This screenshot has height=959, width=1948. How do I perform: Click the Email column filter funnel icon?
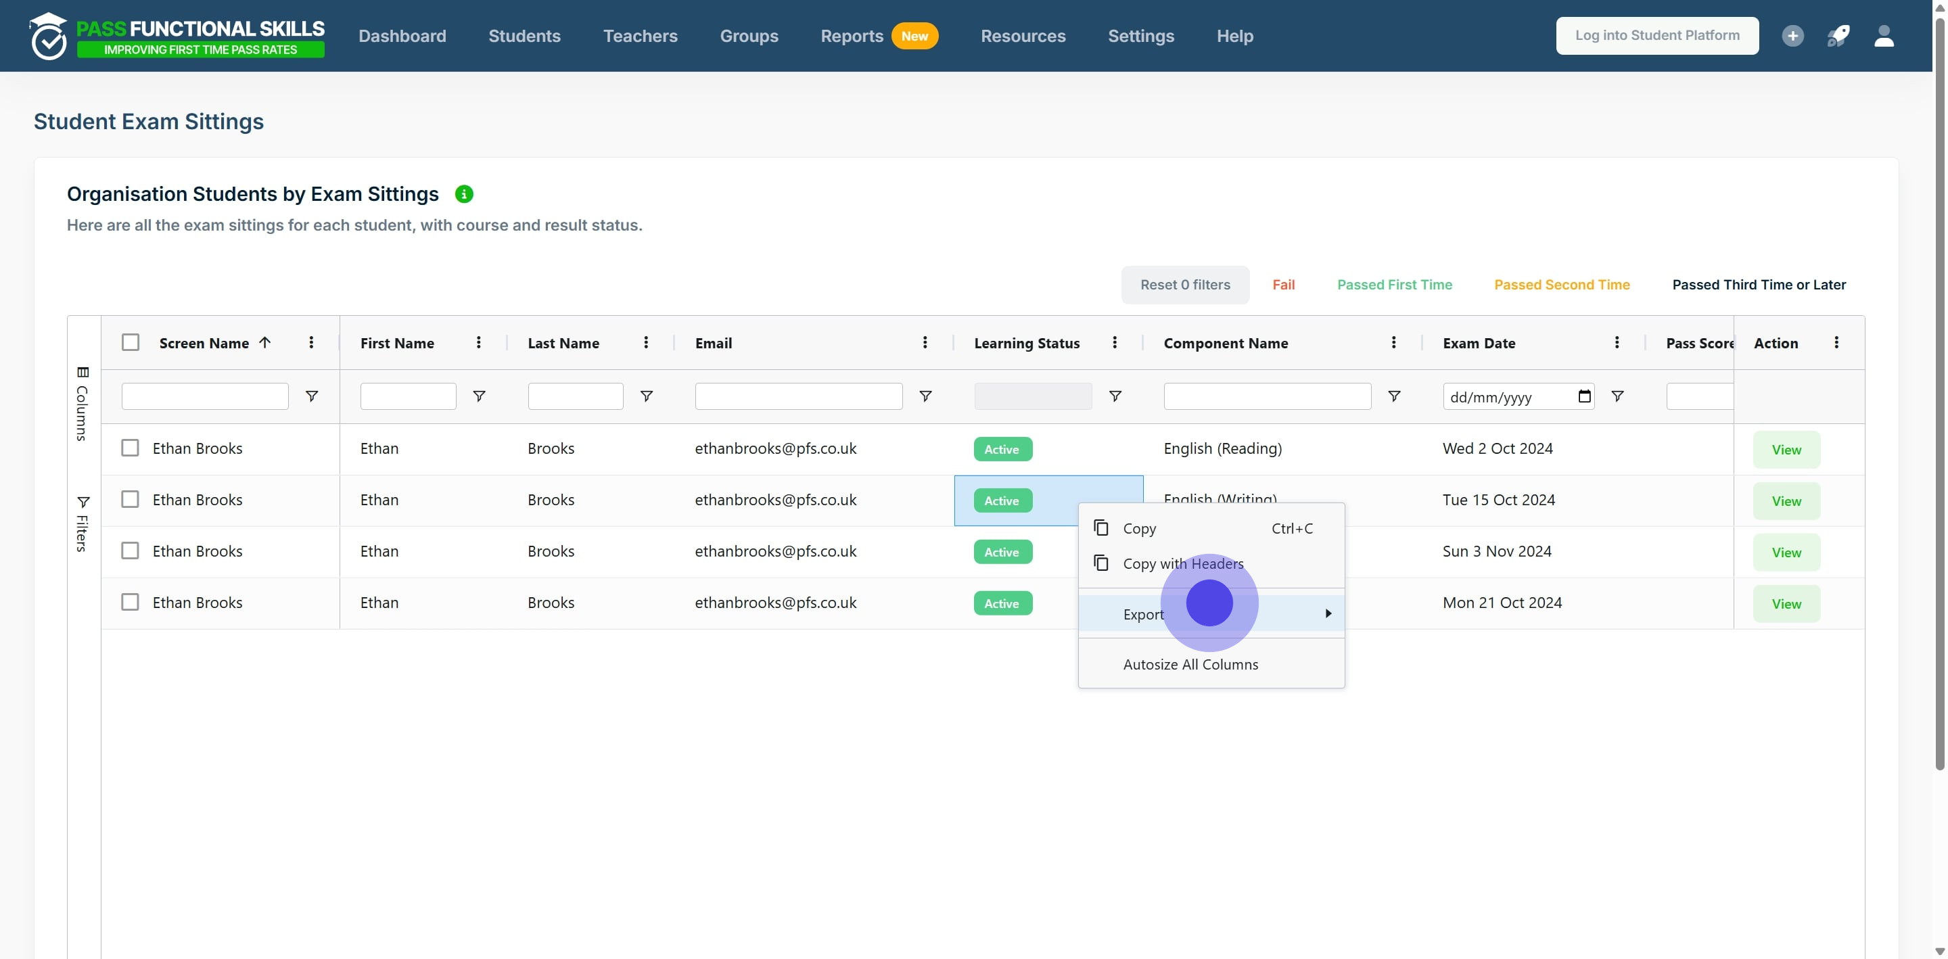click(x=925, y=396)
